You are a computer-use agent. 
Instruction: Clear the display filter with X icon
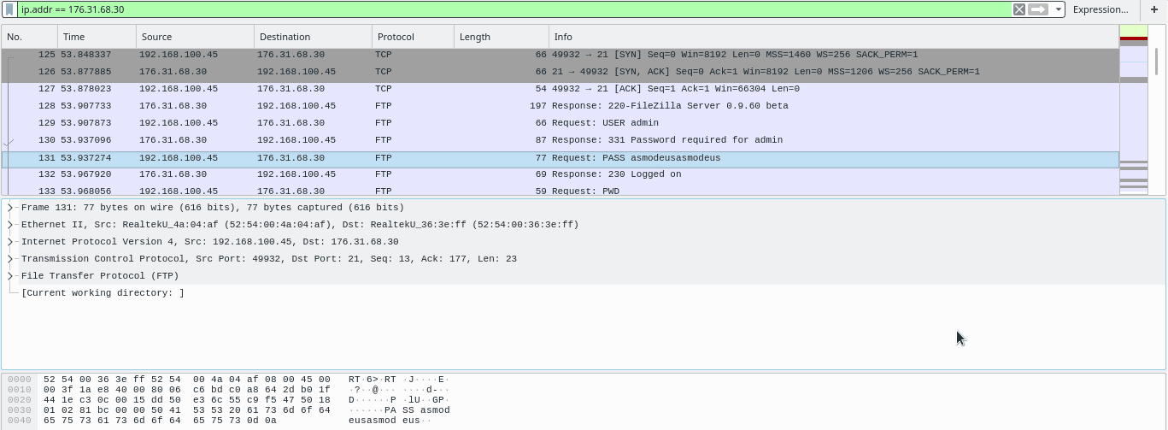1018,9
